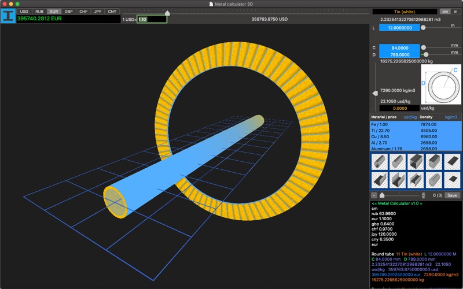Screen dimensions: 463x289
Task: Click the Density column header
Action: pos(426,117)
